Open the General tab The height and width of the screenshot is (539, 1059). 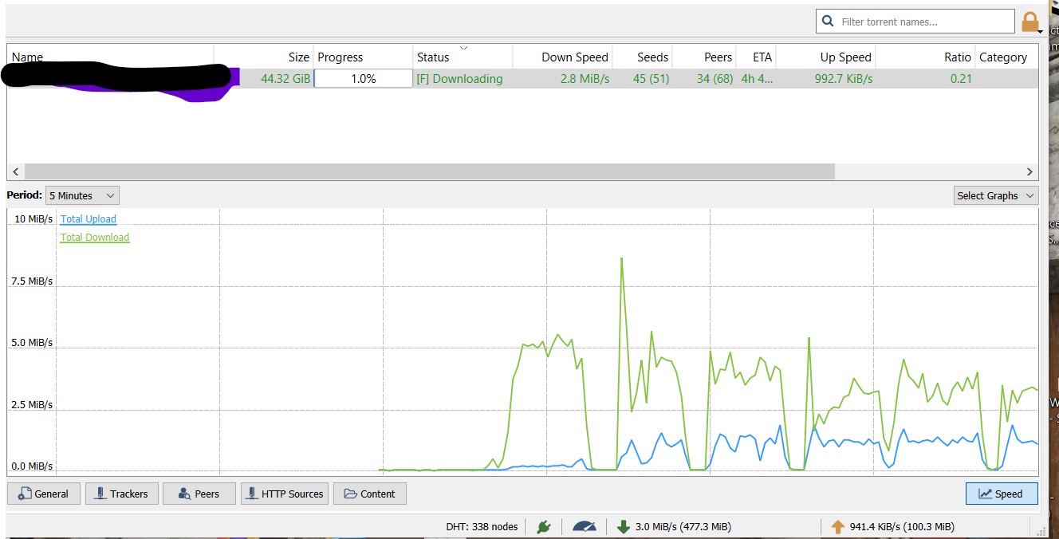click(44, 494)
